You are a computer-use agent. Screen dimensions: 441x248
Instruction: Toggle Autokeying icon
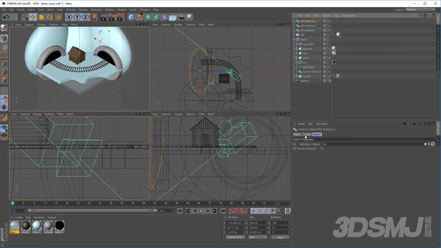238,211
